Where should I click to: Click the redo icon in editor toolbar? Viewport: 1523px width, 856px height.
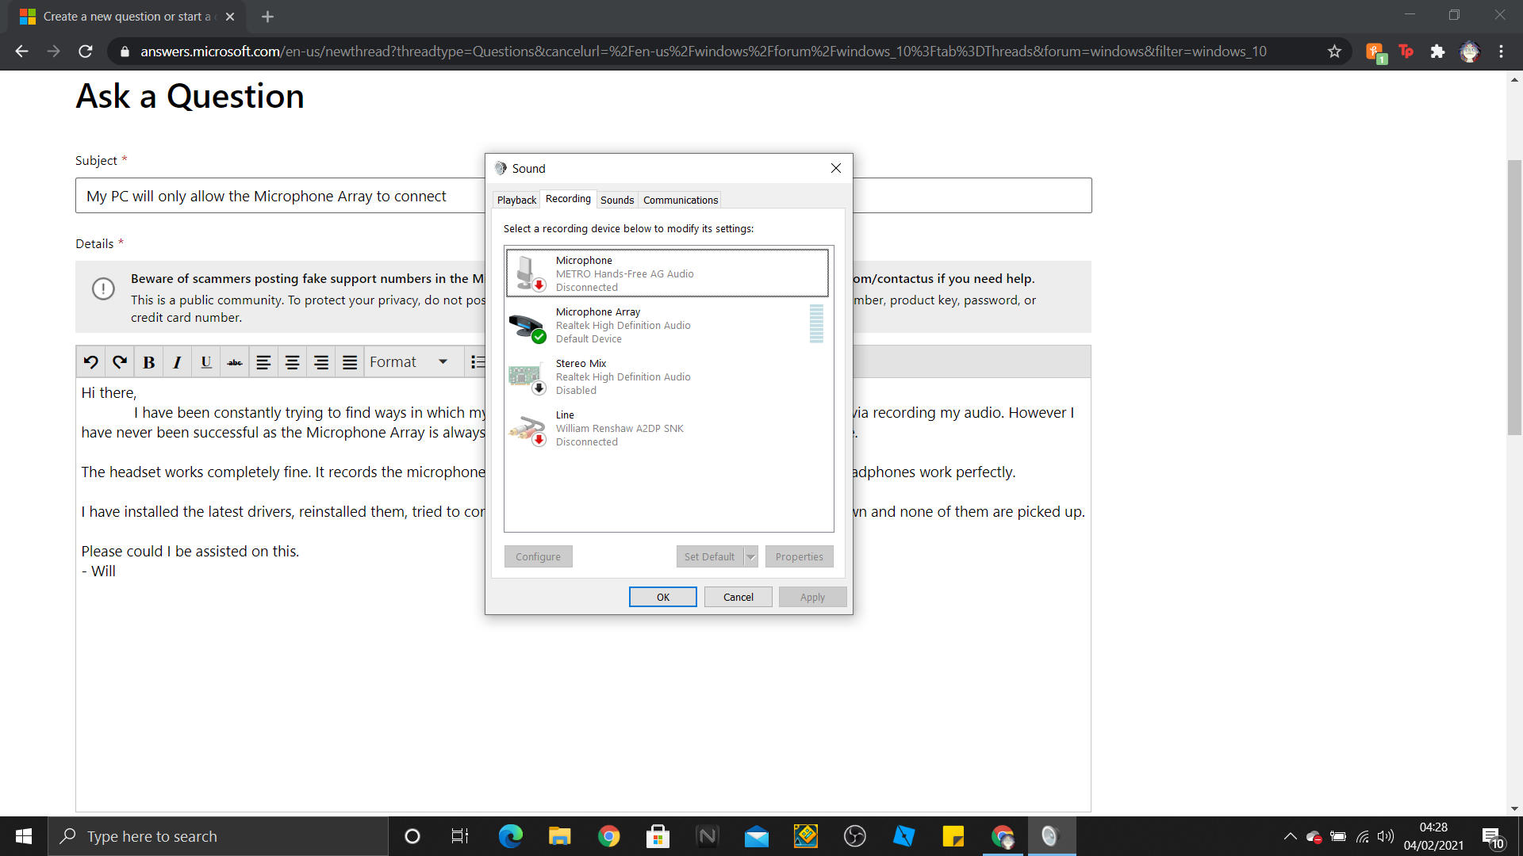[x=120, y=362]
